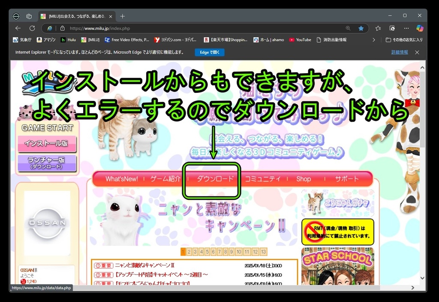Open the tab actions workspaces icon

[29, 16]
